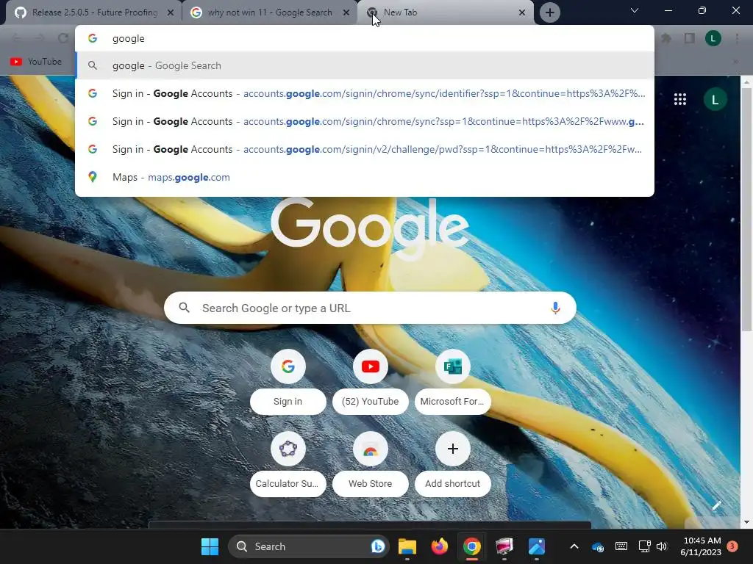753x564 pixels.
Task: Switch to the Release 2.5.0.5 GitHub tab
Action: click(93, 12)
